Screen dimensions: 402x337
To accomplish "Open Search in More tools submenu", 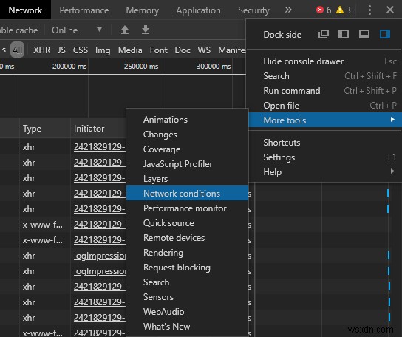I will 187,282.
